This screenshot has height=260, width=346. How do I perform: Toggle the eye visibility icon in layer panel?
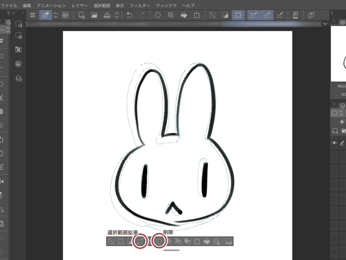click(334, 143)
